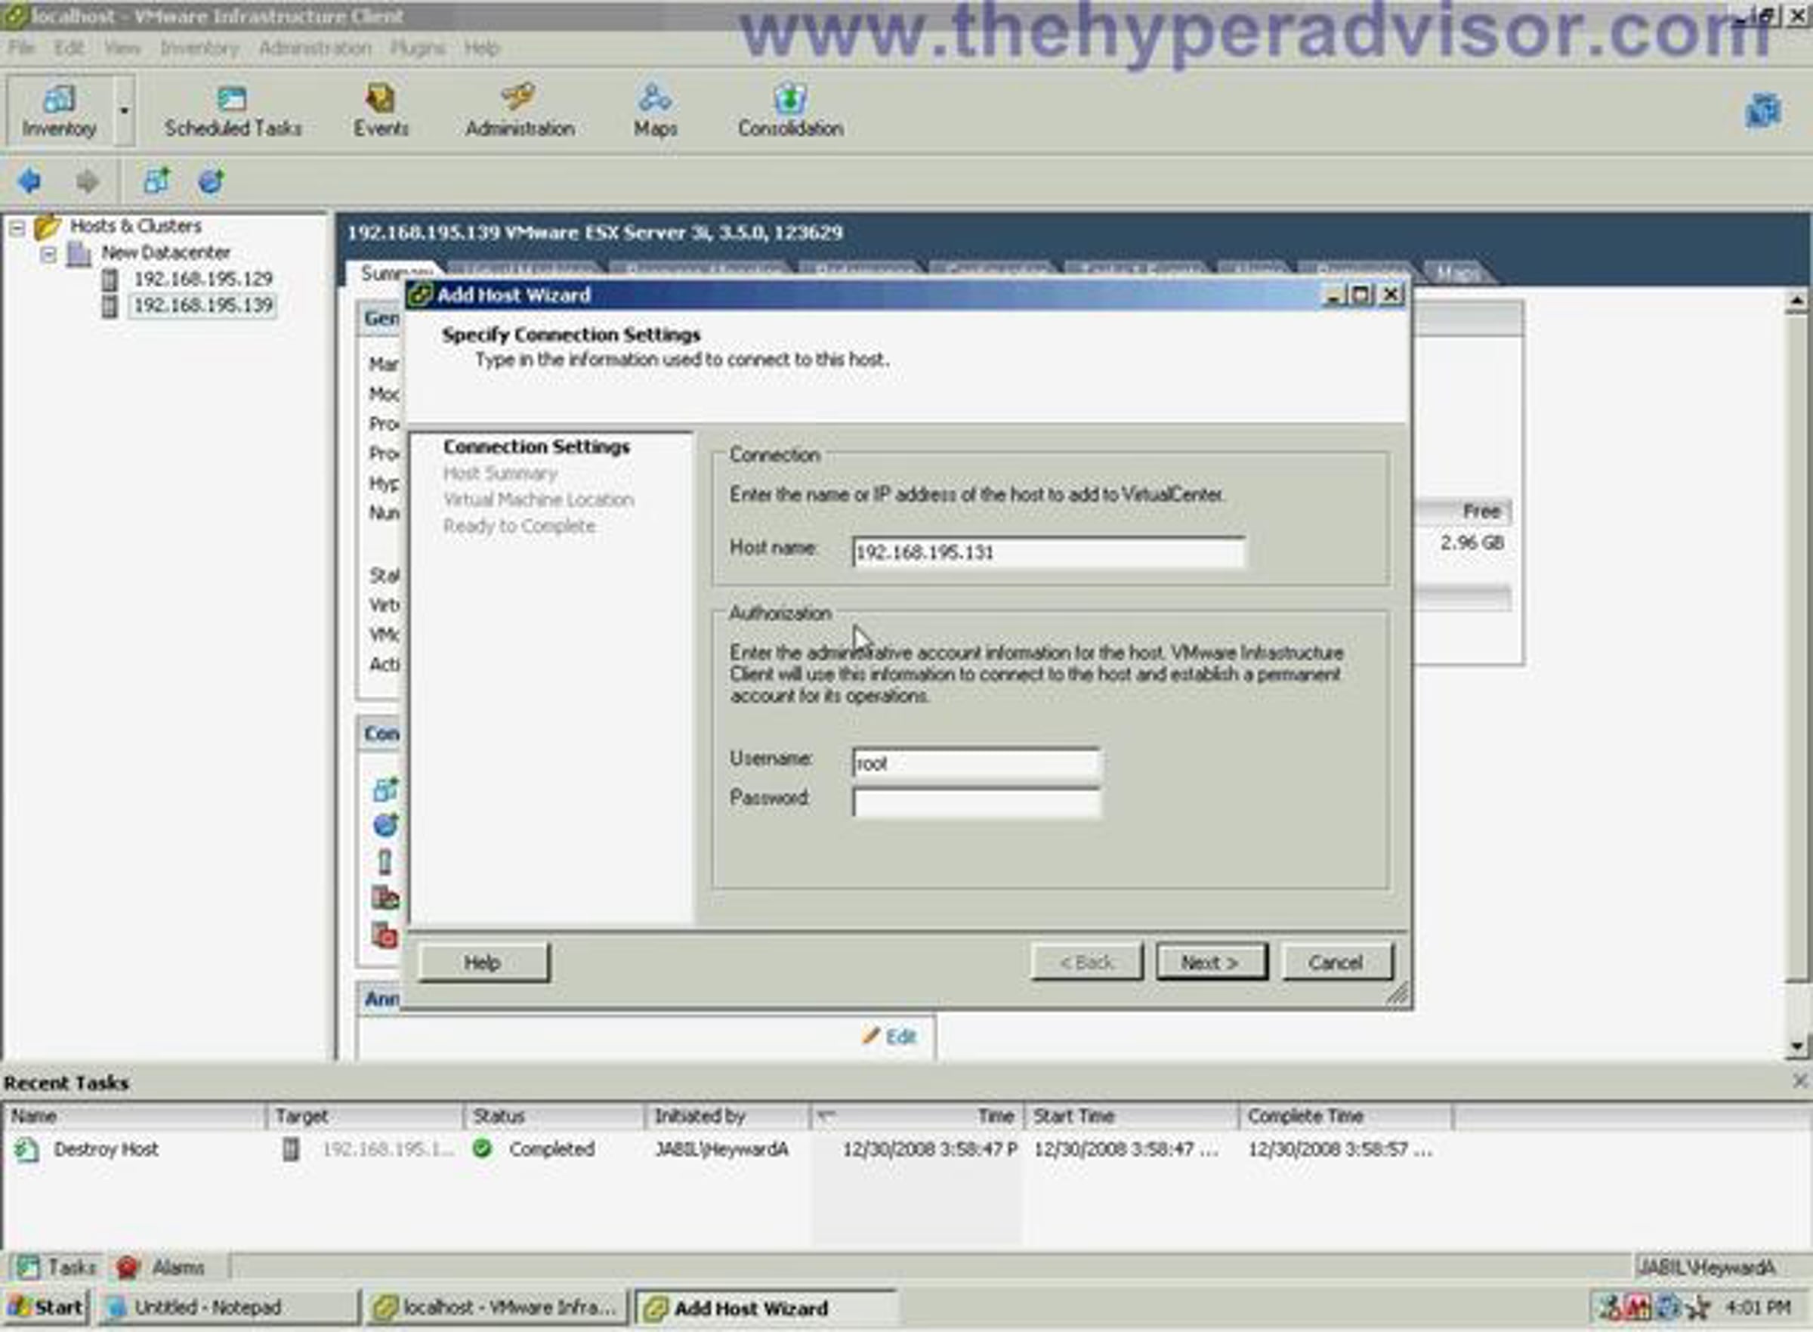Open the Inventory menu
Image resolution: width=1813 pixels, height=1332 pixels.
(x=199, y=48)
